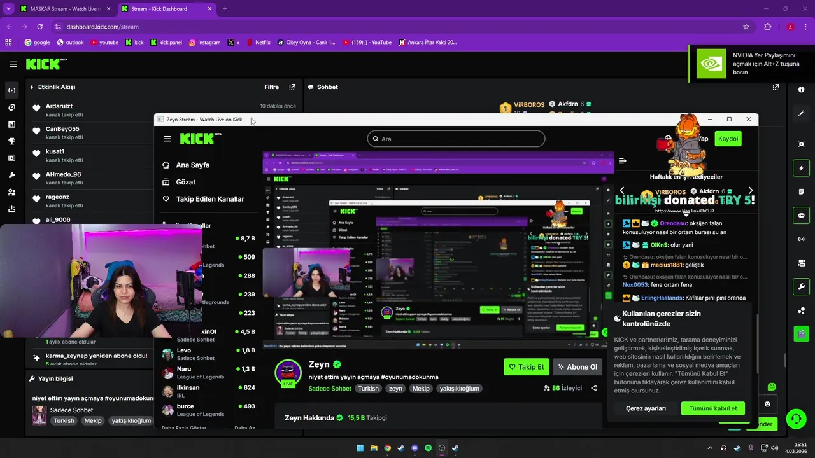Open Levo channel in recommended list
The width and height of the screenshot is (815, 458).
coord(208,354)
